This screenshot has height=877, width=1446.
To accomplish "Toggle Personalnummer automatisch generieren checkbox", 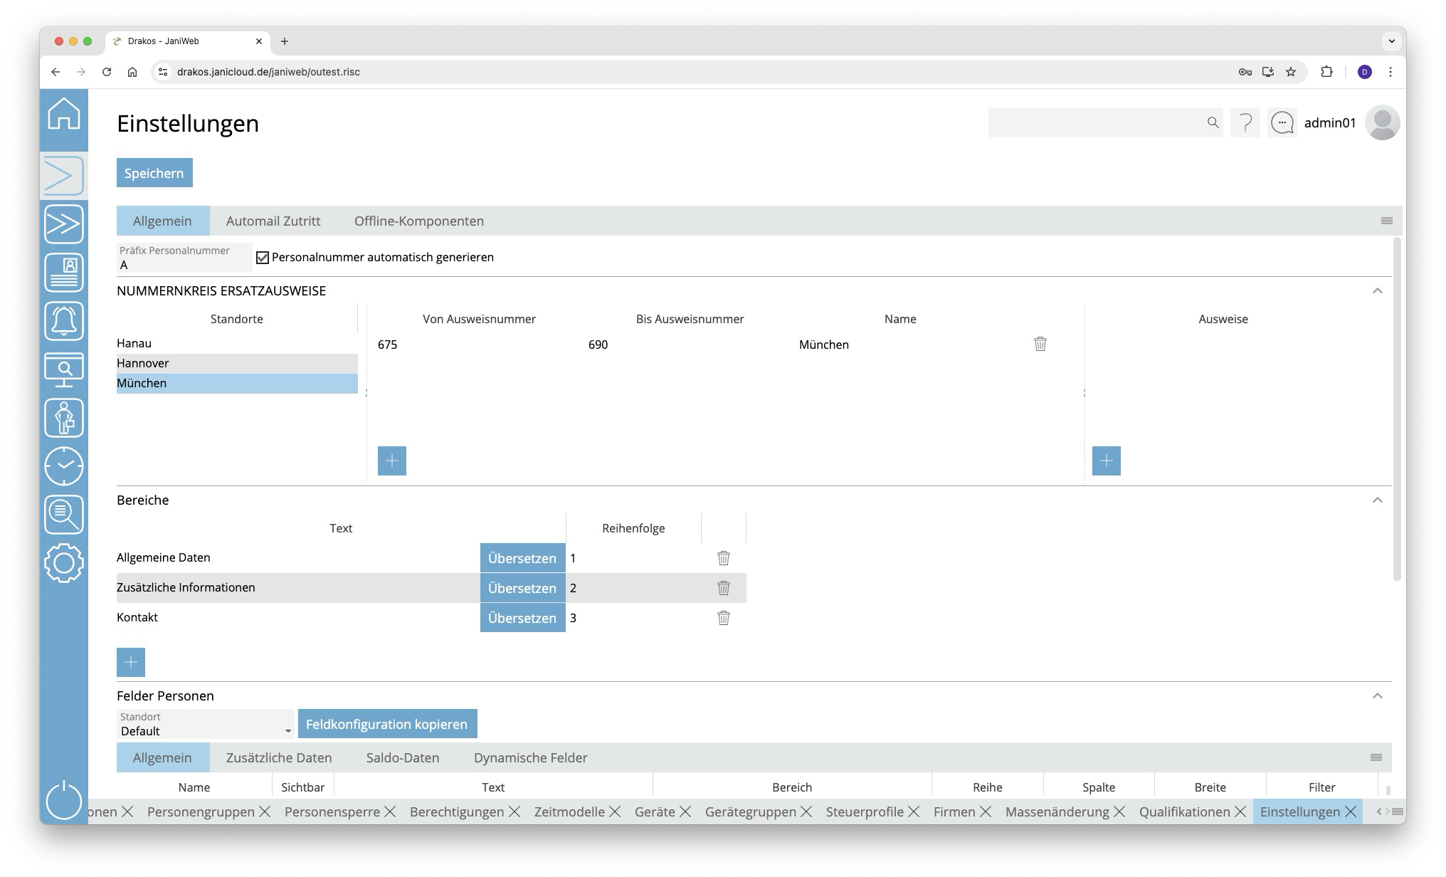I will click(263, 258).
